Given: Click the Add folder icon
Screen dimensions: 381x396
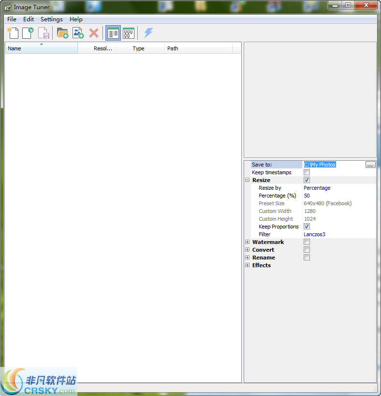Looking at the screenshot, I should point(62,33).
